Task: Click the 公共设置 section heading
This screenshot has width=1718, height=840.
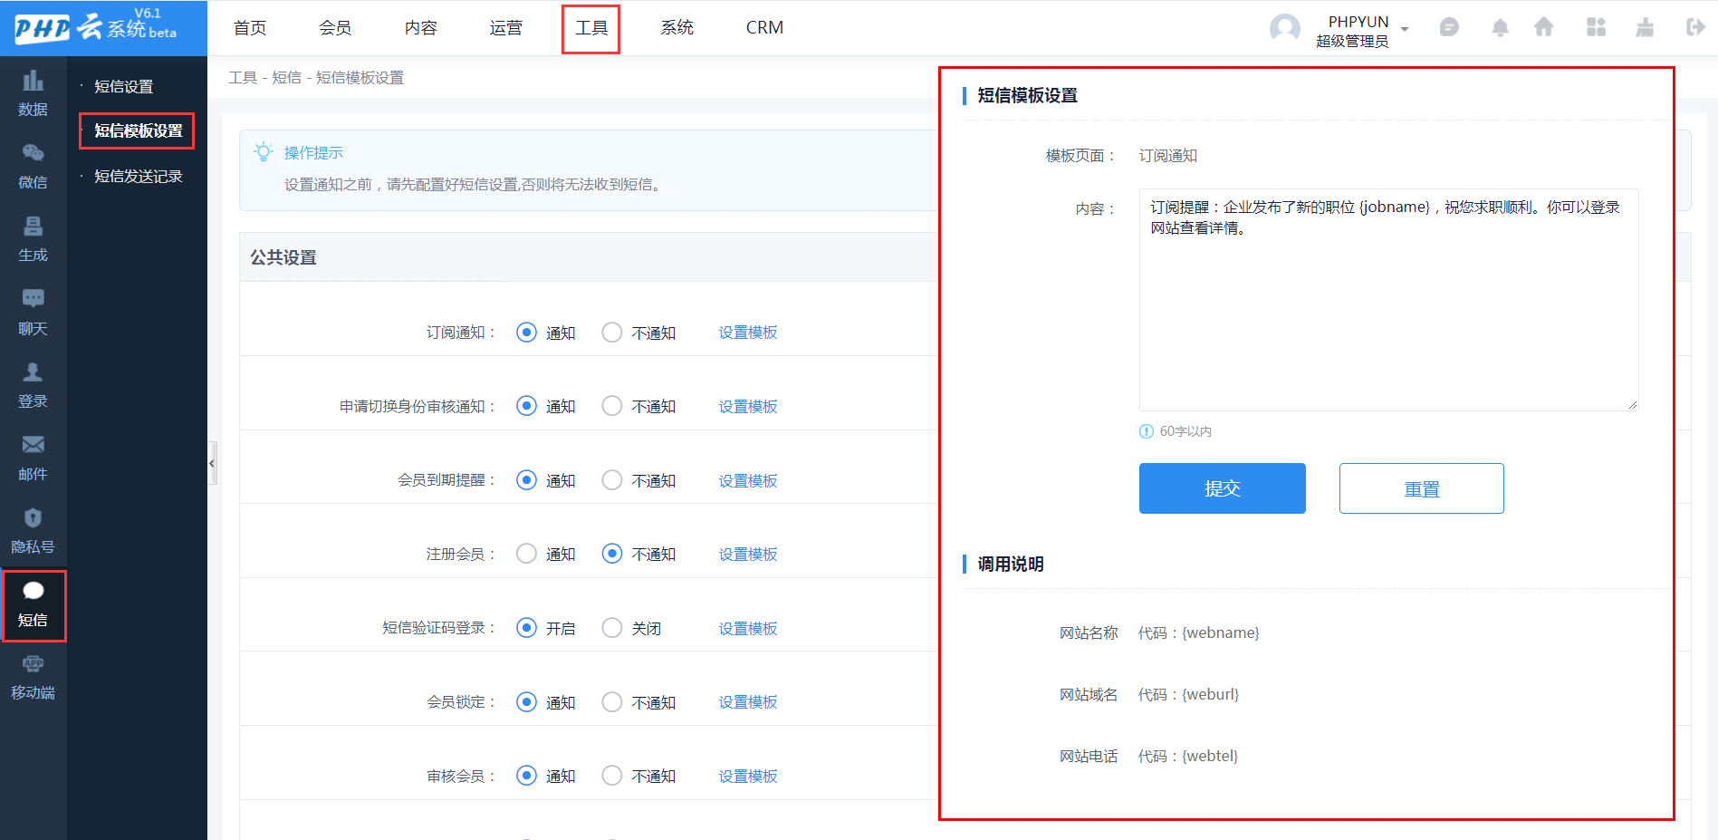Action: tap(283, 258)
